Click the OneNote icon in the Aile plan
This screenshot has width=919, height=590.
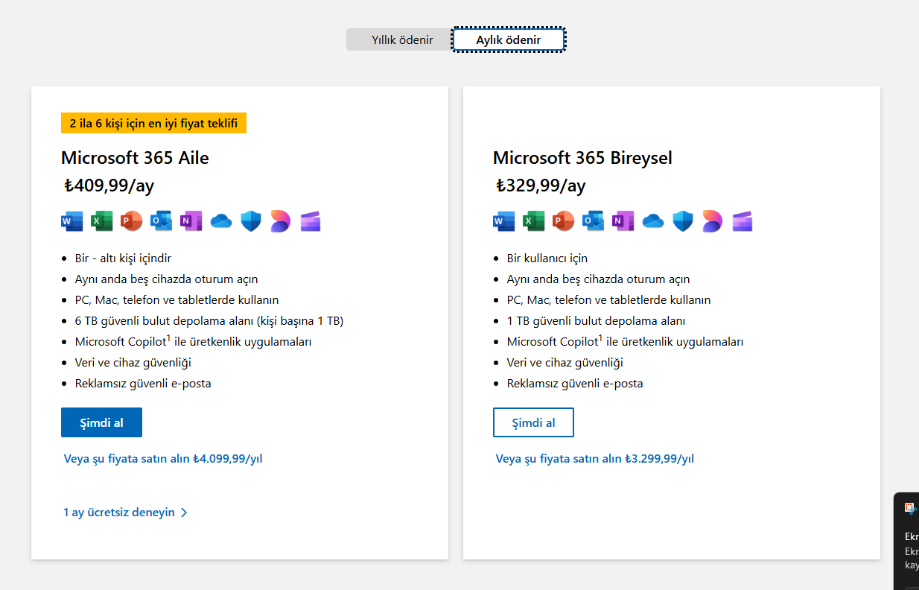(191, 221)
